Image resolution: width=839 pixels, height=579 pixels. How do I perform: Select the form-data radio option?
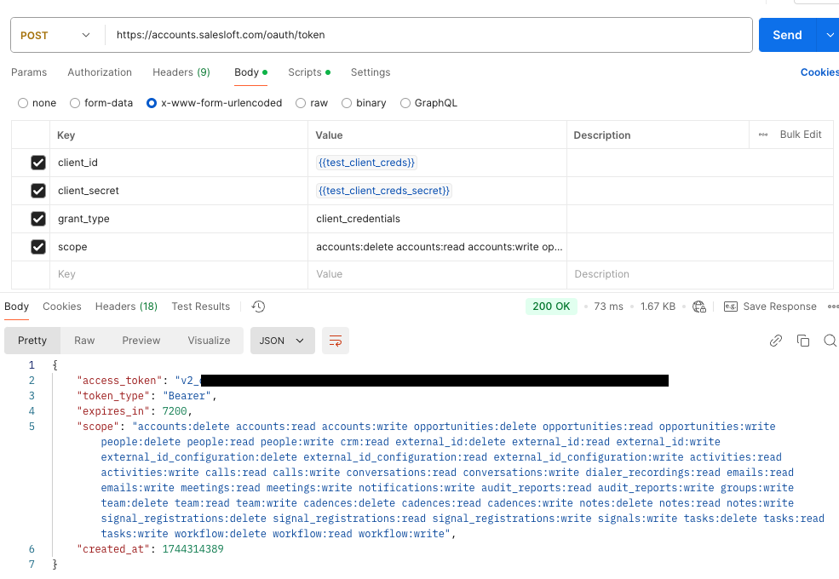pos(75,103)
